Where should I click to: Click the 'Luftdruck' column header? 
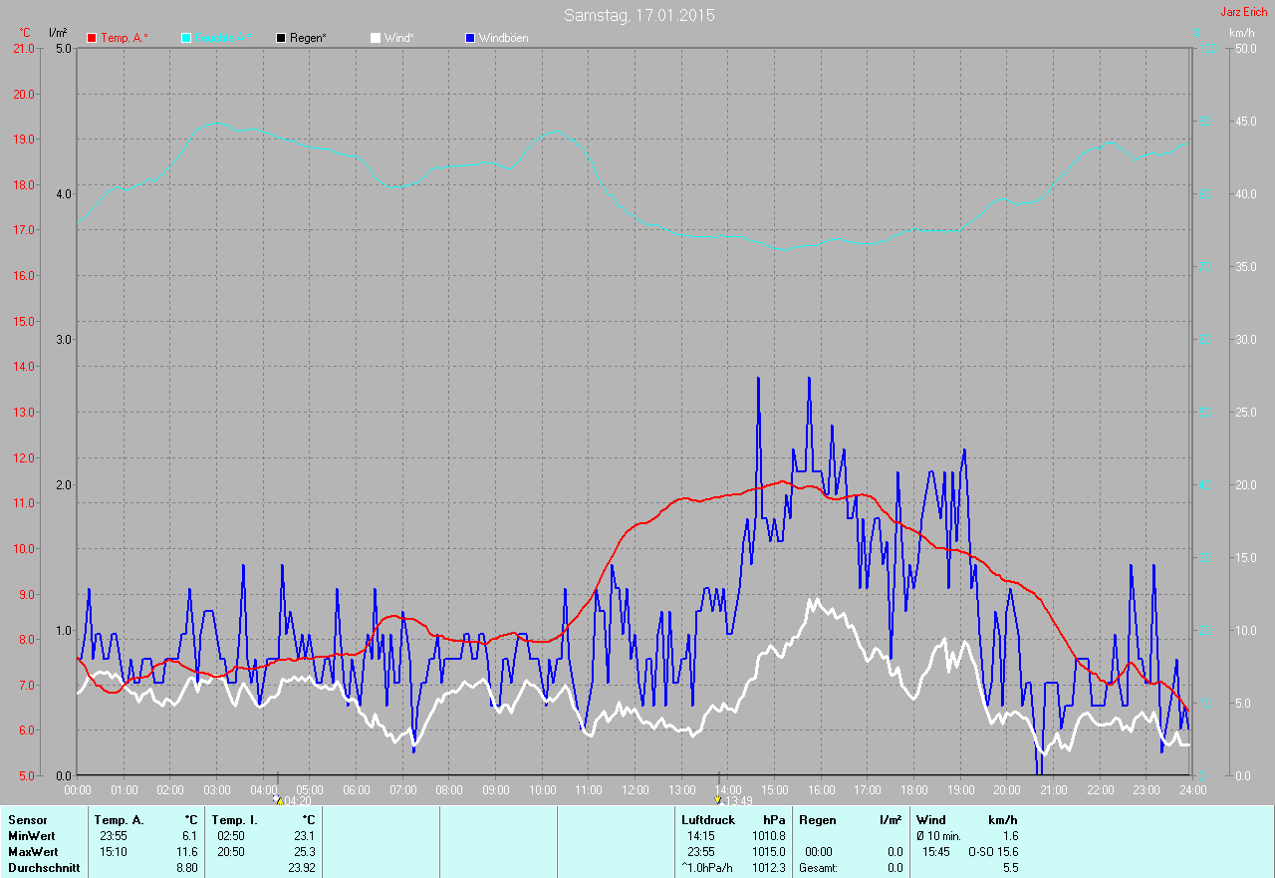pyautogui.click(x=708, y=820)
